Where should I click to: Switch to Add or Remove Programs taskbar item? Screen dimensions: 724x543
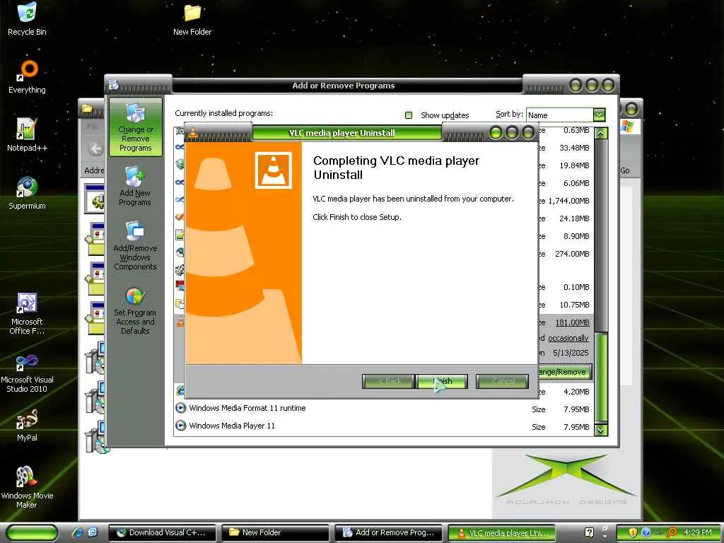click(389, 533)
